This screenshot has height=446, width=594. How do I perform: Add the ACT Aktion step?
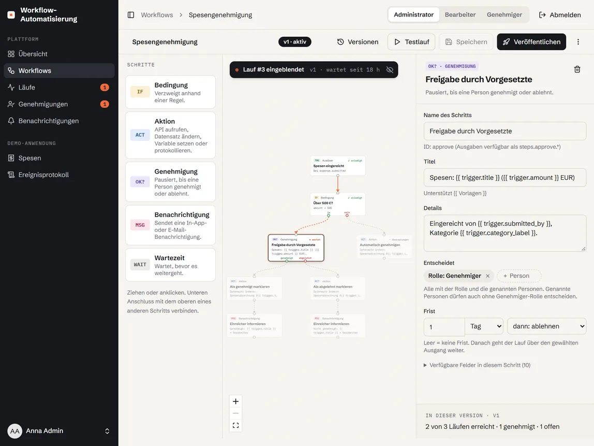170,135
